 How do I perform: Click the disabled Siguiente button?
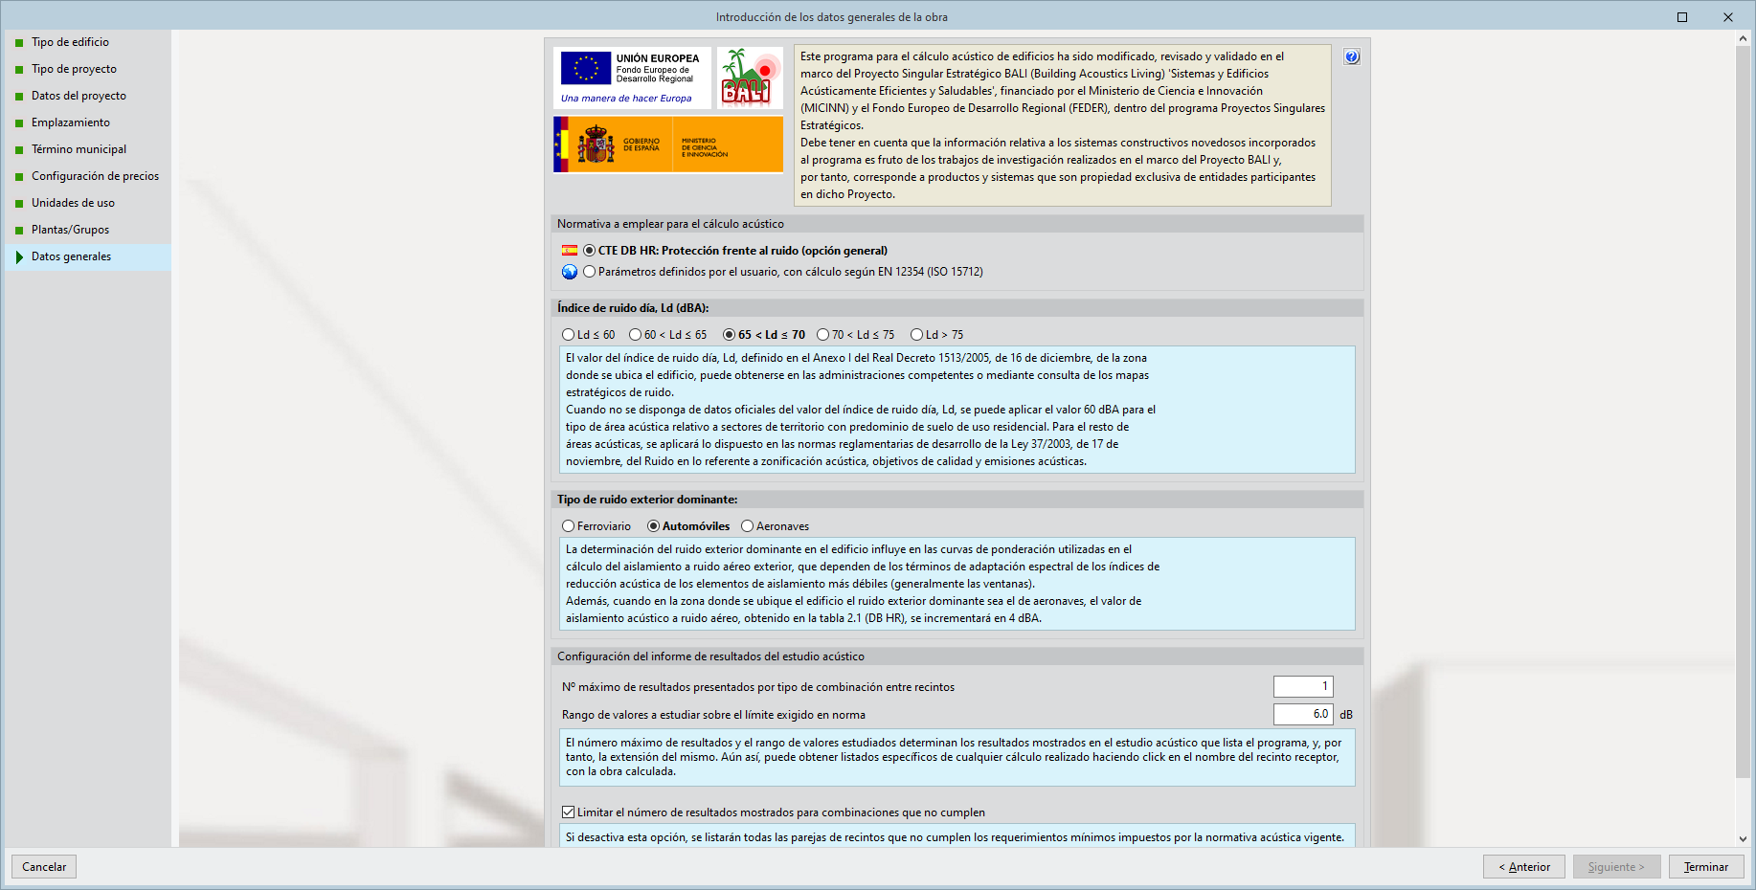(1616, 867)
